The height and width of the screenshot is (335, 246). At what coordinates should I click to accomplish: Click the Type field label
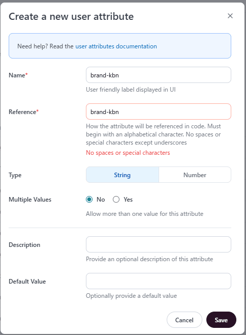tap(15, 175)
